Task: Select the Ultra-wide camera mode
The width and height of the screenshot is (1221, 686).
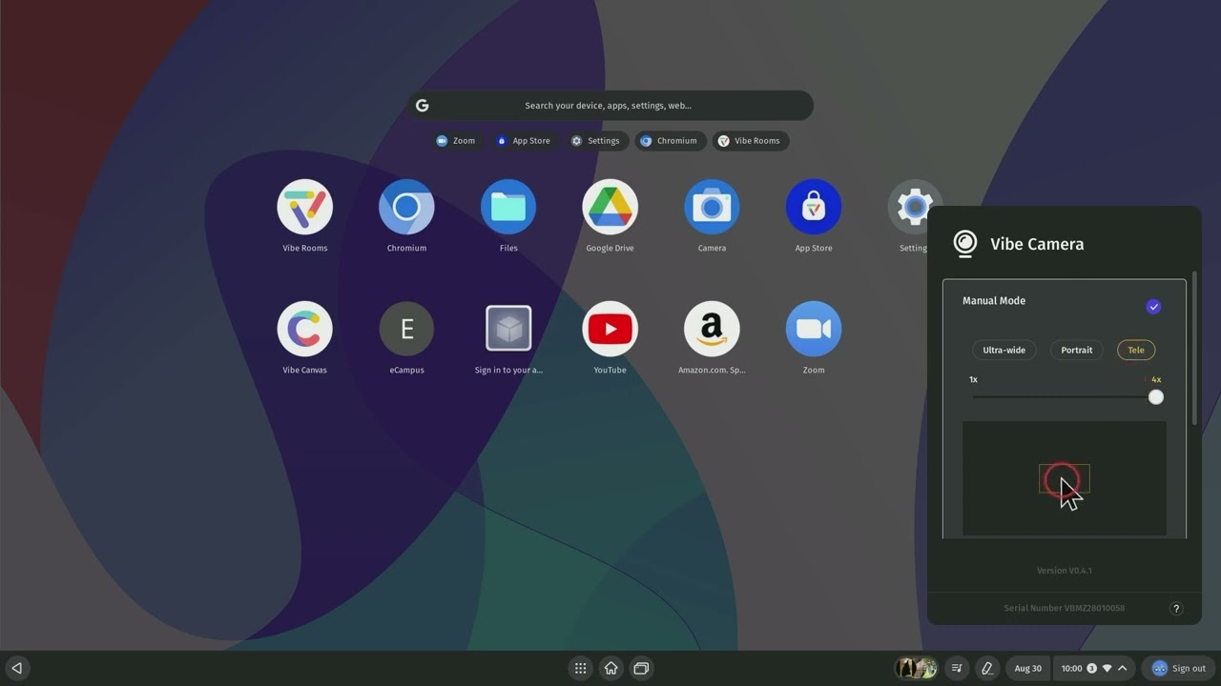Action: click(x=1004, y=350)
